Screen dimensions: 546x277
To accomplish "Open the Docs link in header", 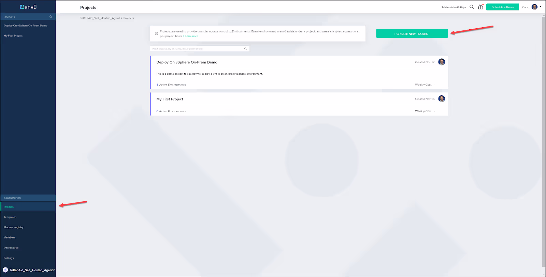I will click(x=525, y=7).
